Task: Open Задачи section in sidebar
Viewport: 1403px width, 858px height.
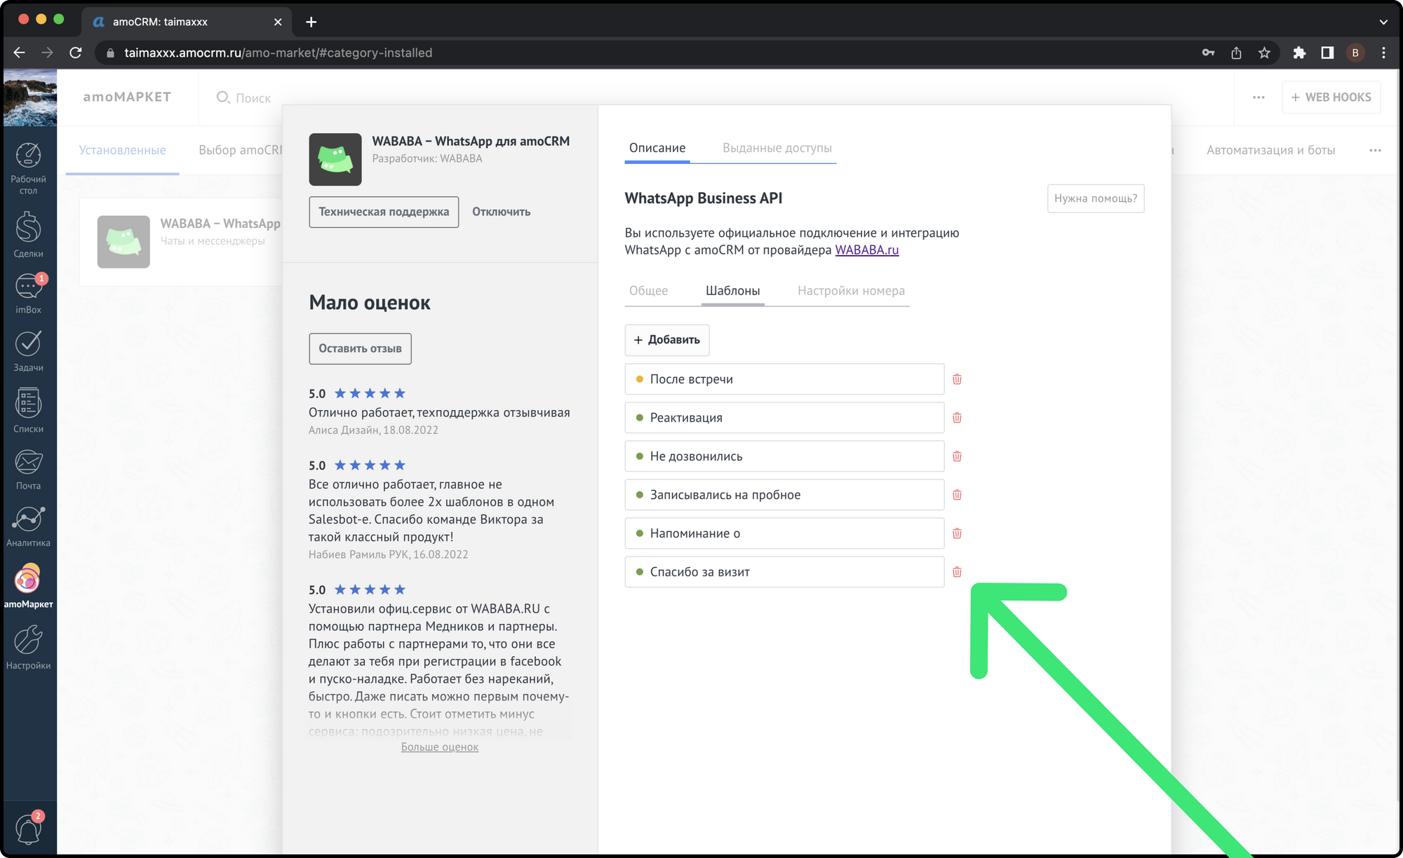Action: pyautogui.click(x=28, y=350)
